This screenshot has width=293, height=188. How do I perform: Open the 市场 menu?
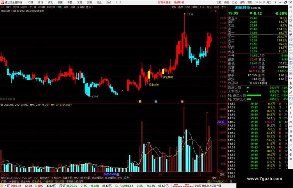tap(40, 2)
